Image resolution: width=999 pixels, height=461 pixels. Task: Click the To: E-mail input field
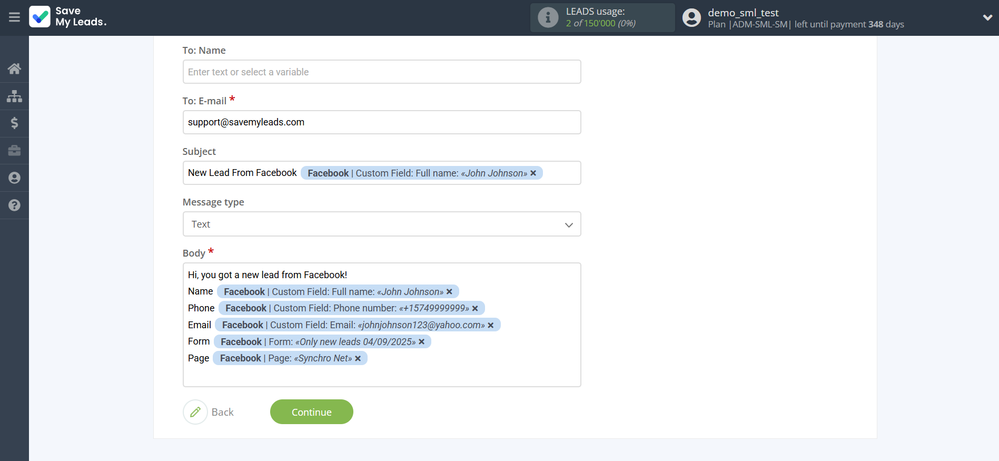coord(381,122)
